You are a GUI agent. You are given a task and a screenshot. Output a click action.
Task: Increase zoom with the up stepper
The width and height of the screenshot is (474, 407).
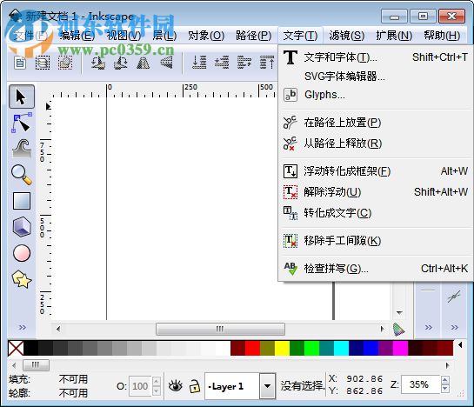coord(445,380)
